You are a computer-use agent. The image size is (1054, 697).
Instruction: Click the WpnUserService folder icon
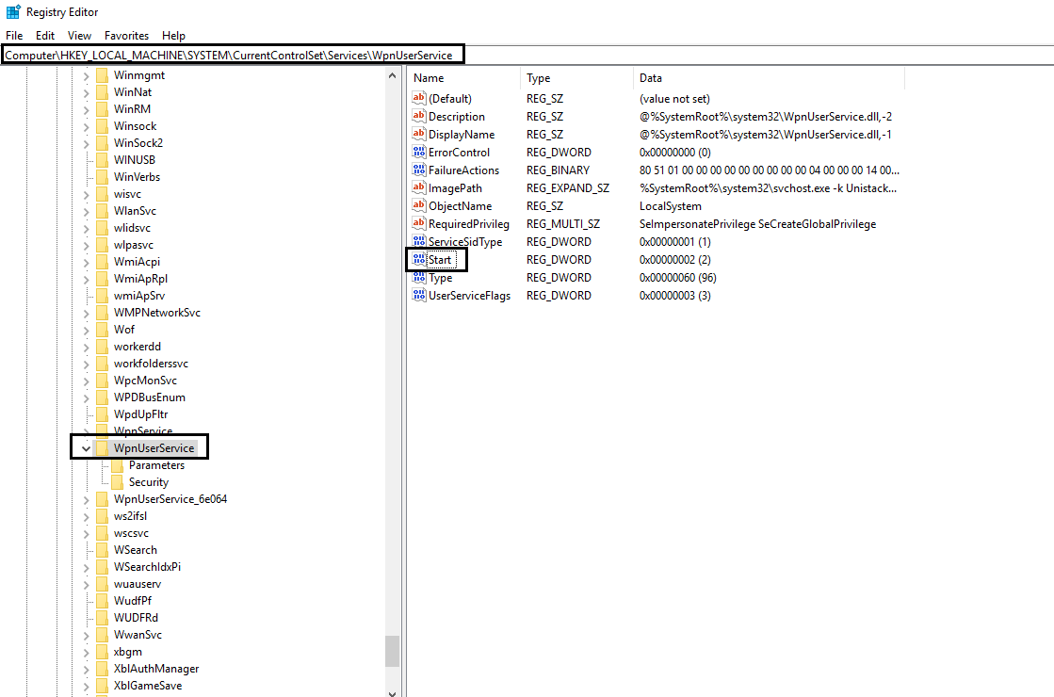102,448
